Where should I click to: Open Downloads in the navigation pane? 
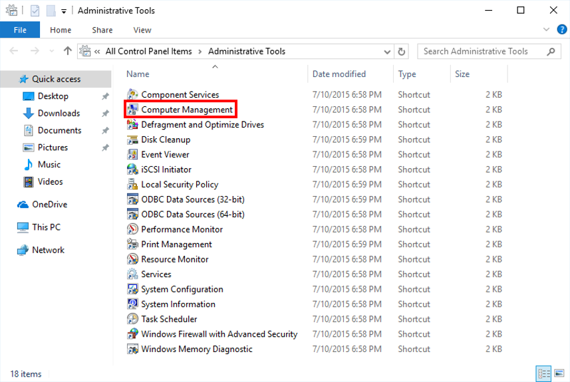click(59, 114)
